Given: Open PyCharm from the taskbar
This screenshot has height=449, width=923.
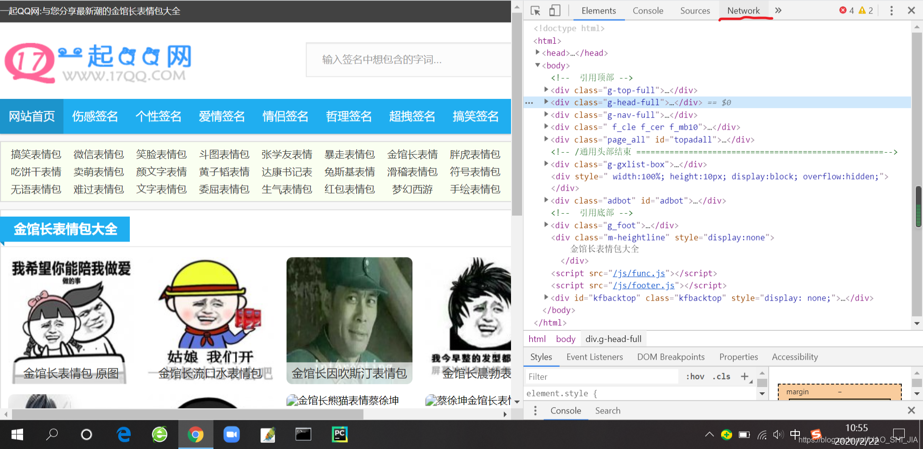Looking at the screenshot, I should click(339, 434).
